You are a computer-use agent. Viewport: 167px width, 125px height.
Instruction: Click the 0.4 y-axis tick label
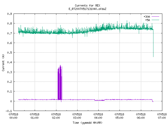click(x=9, y=62)
